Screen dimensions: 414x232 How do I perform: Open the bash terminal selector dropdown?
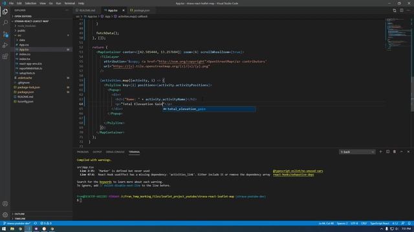click(357, 152)
